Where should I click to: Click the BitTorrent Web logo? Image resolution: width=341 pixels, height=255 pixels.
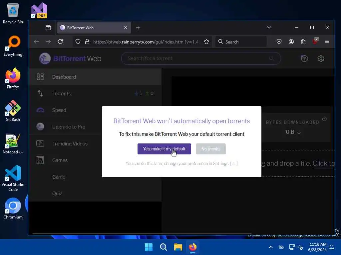click(x=70, y=58)
